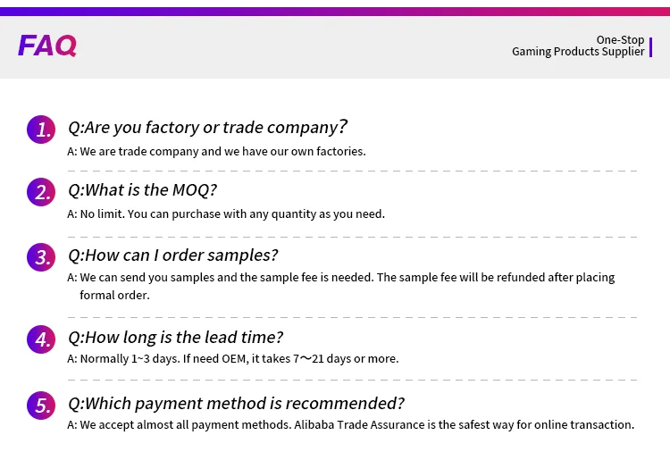Screen dimensions: 670x452
Task: Click 'Which payment method is recommended?' question
Action: 237,403
